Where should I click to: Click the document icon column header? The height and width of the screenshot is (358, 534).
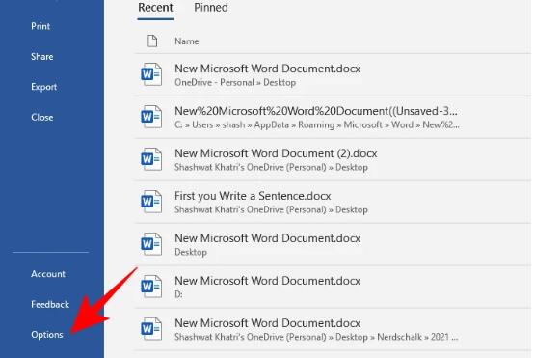tap(152, 41)
